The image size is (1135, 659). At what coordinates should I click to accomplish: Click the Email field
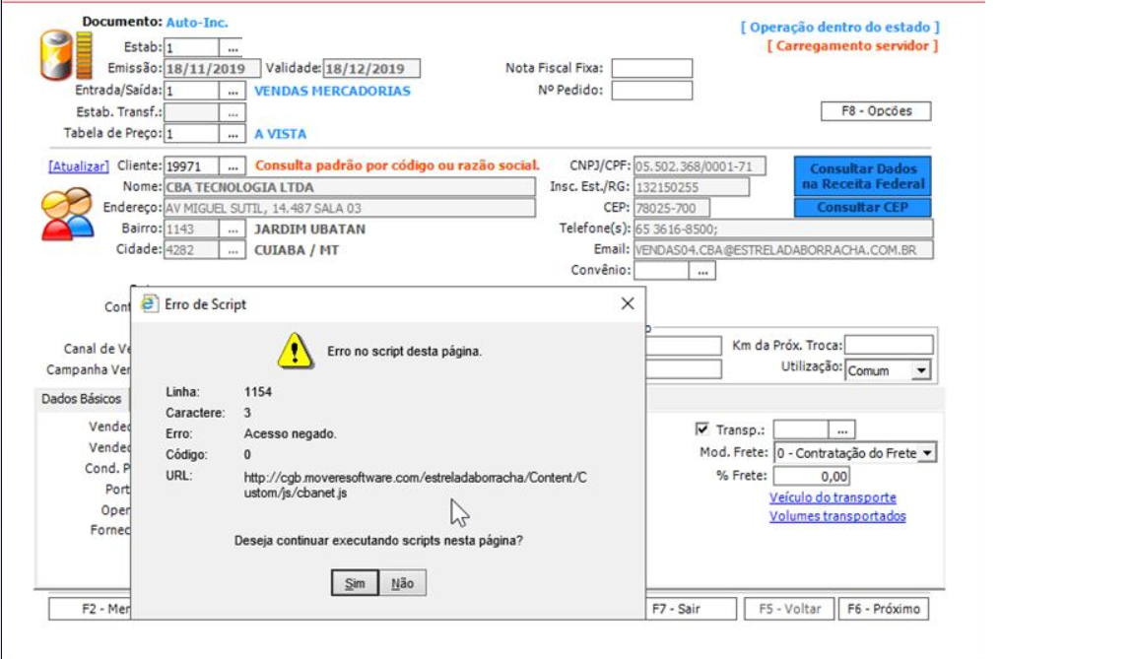pyautogui.click(x=783, y=250)
